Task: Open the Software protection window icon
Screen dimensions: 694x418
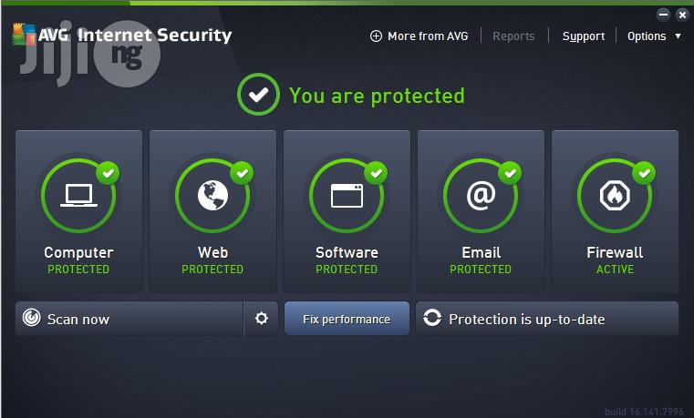Action: 347,196
